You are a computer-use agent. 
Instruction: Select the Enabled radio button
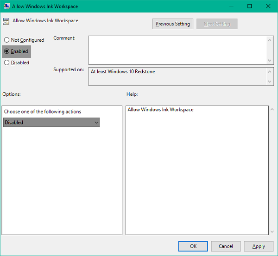click(6, 51)
